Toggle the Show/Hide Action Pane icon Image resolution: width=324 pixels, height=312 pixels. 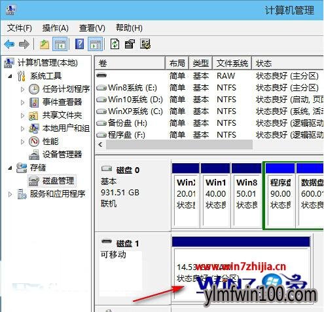coord(95,44)
